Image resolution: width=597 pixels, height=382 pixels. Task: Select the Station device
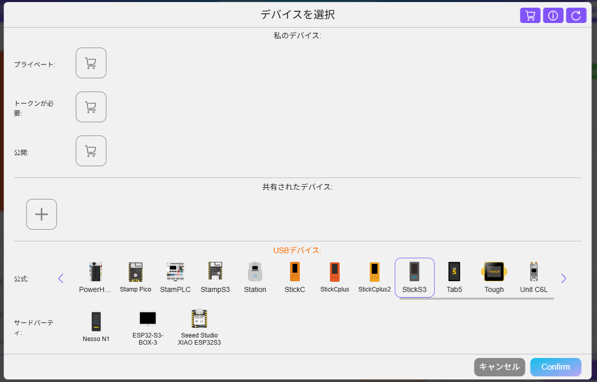255,278
